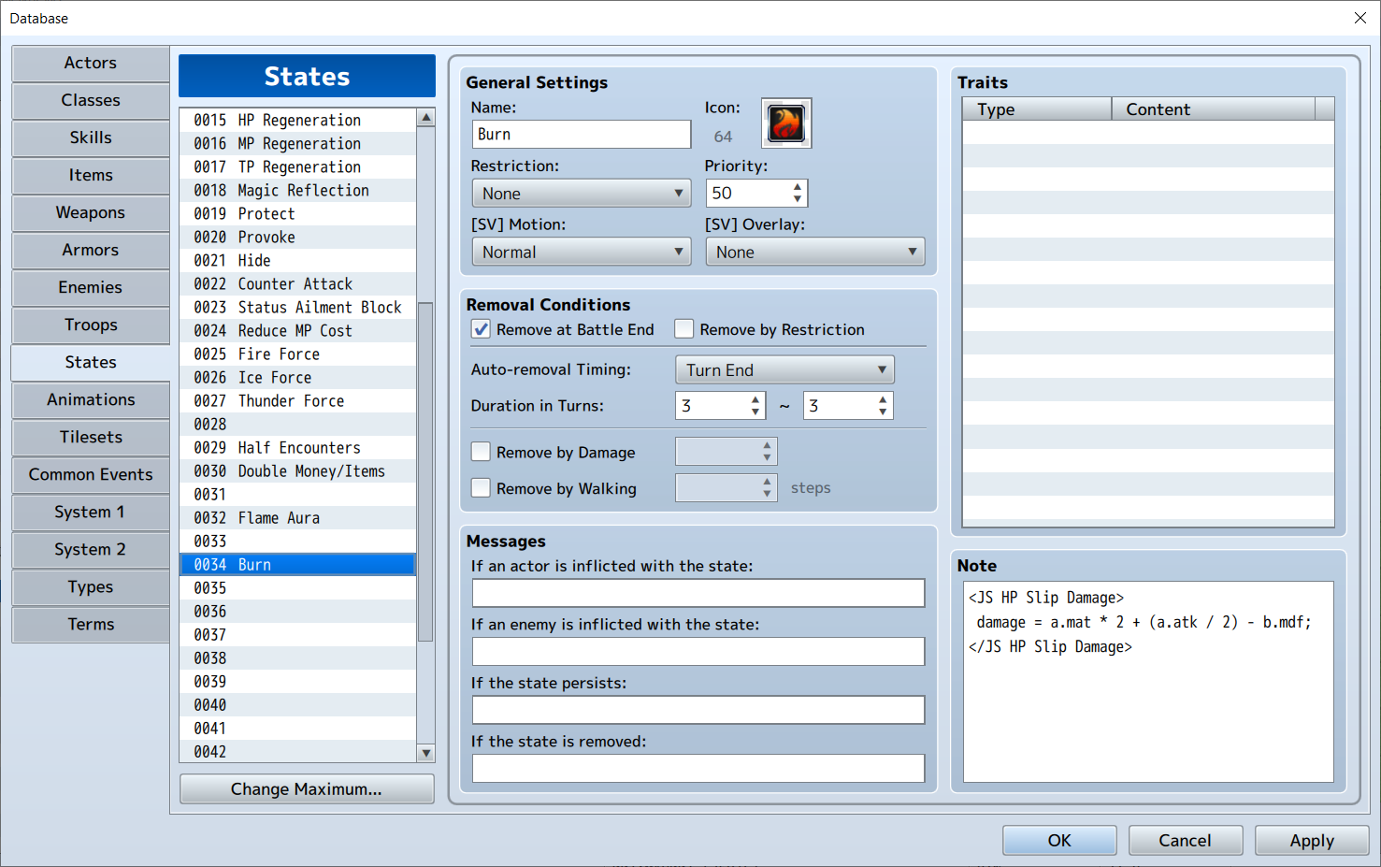Click the state persists message field
This screenshot has width=1381, height=867.
[x=698, y=710]
